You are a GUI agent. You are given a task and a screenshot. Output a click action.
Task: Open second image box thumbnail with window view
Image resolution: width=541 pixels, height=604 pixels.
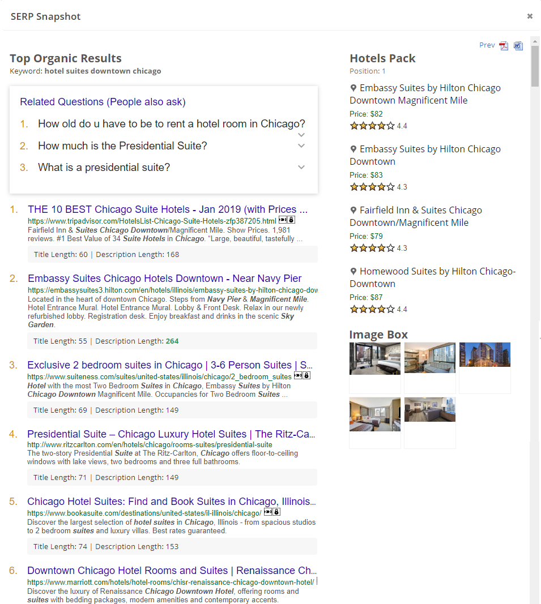click(430, 358)
